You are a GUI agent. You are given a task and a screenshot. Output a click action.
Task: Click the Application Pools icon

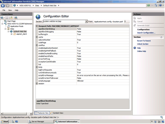(x=8, y=26)
